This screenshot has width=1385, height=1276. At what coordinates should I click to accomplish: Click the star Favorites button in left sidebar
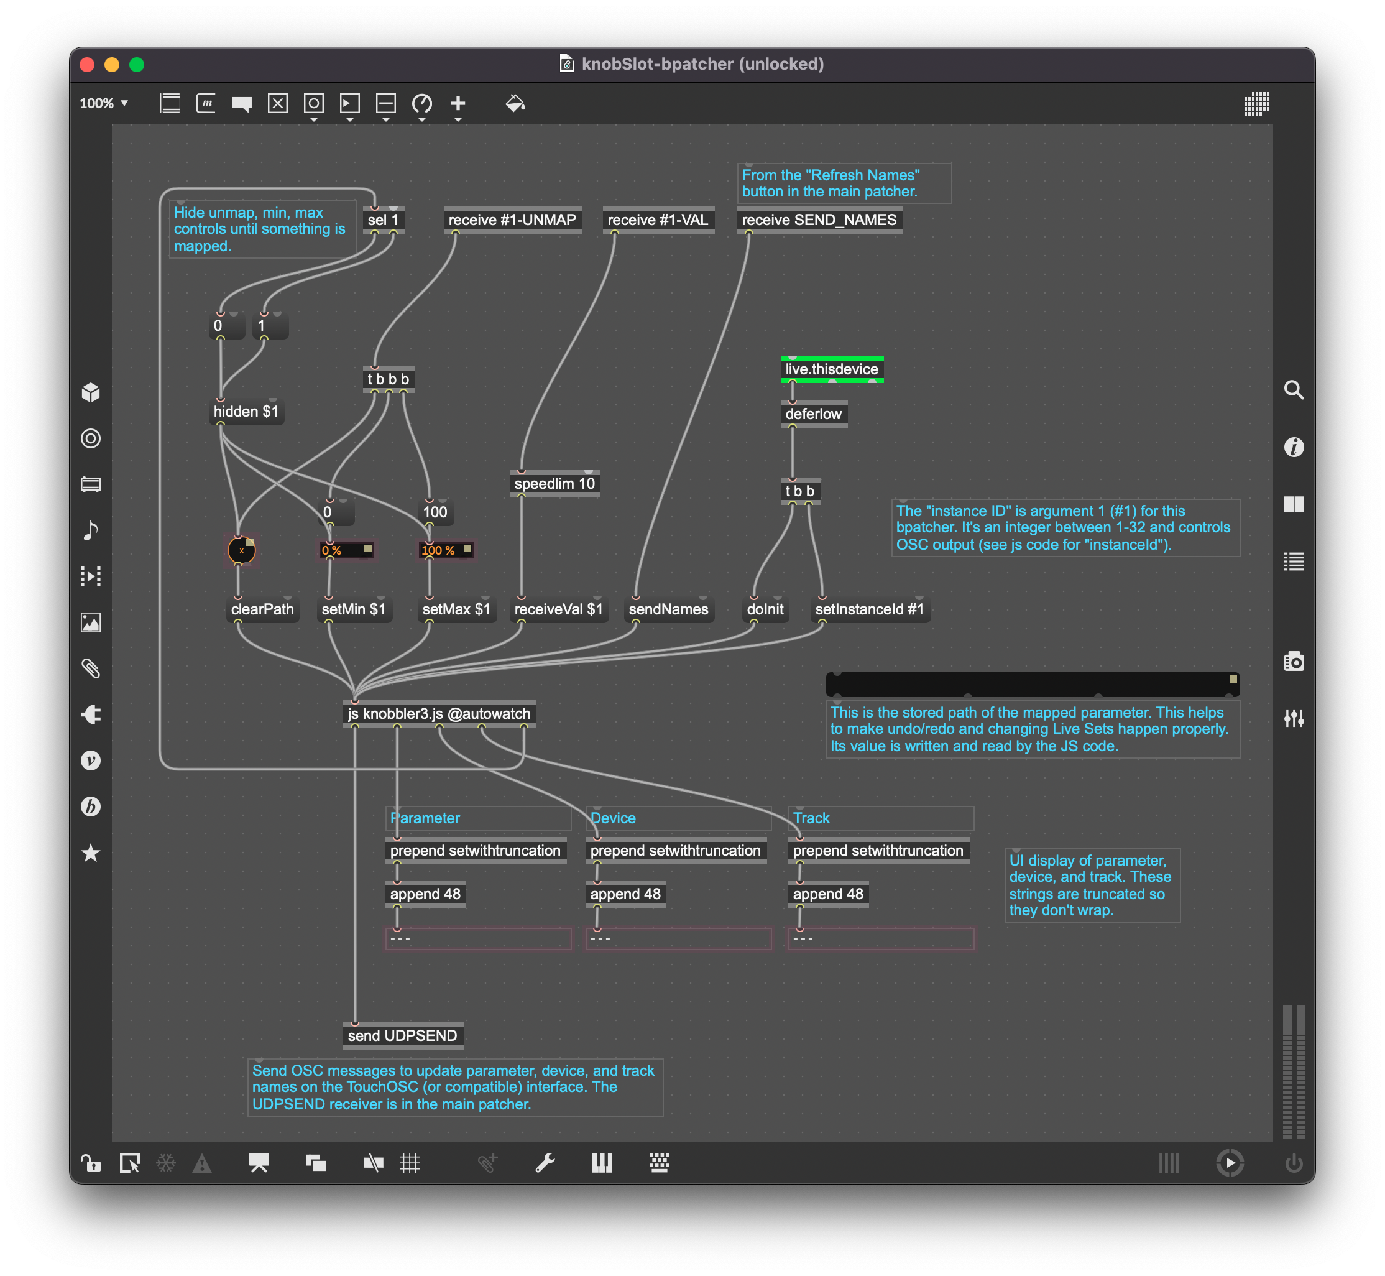click(90, 854)
